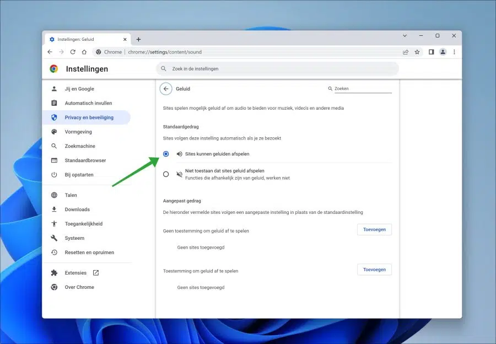
Task: Click the address bar URL chrome://settings/content/sound
Action: (165, 52)
